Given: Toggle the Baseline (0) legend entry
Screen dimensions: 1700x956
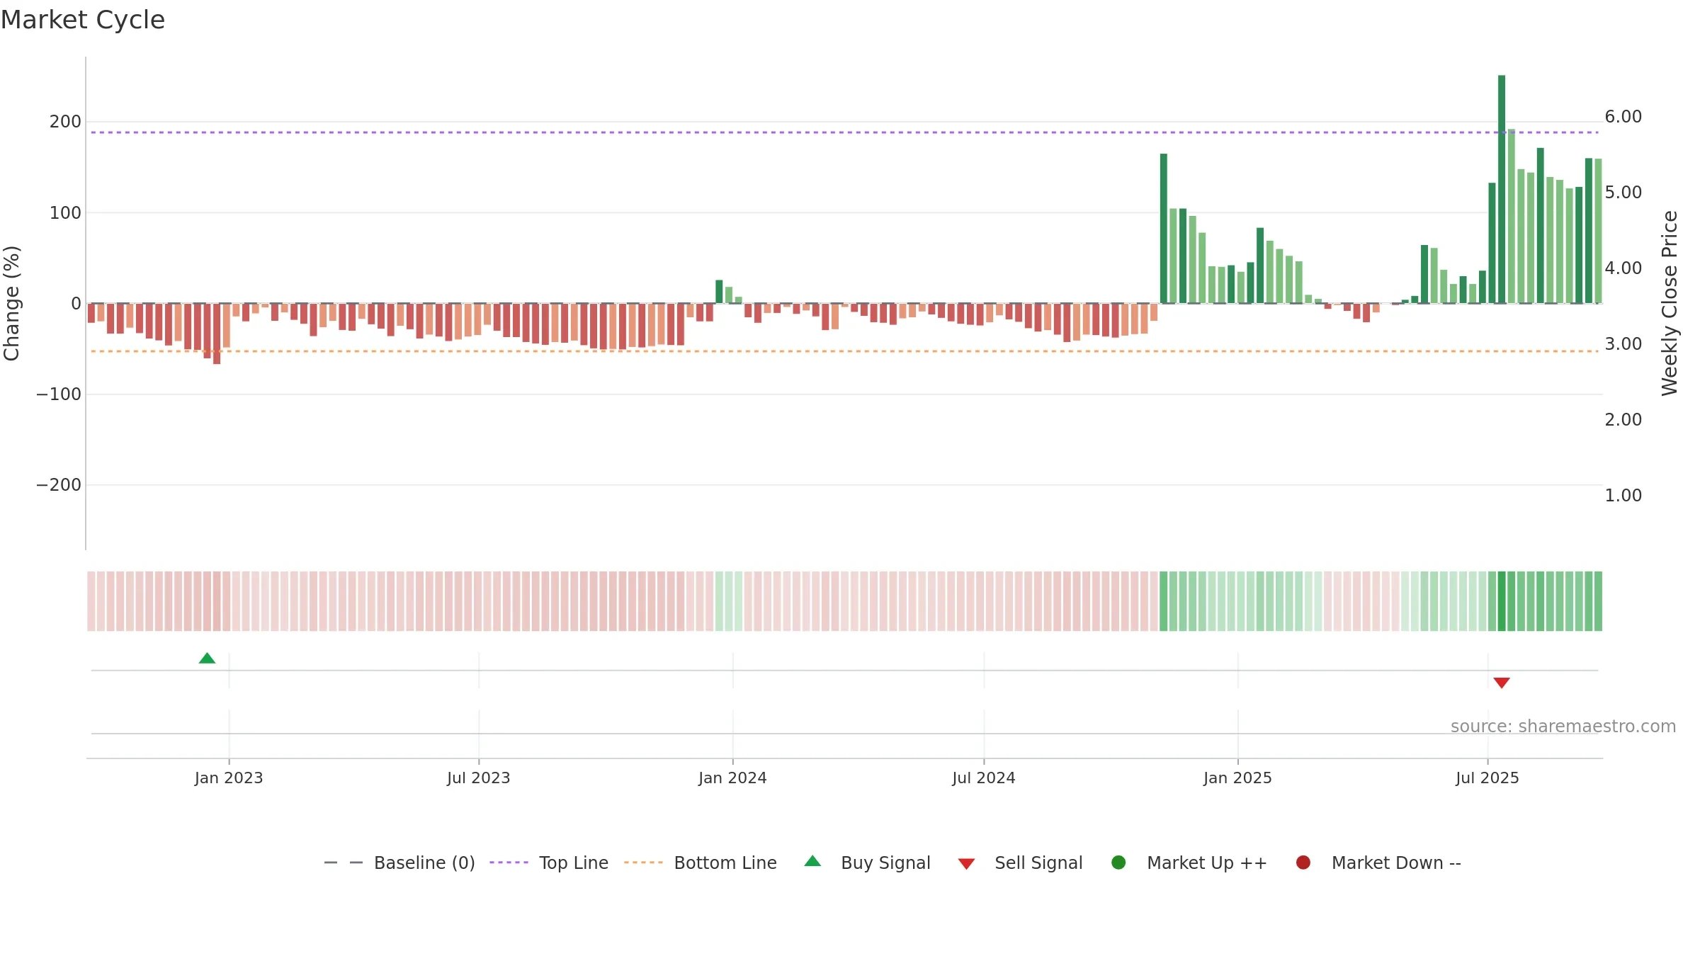Looking at the screenshot, I should [399, 863].
